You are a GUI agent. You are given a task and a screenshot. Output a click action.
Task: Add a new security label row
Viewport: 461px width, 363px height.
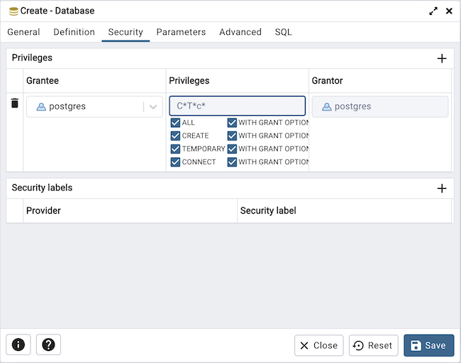pyautogui.click(x=441, y=188)
